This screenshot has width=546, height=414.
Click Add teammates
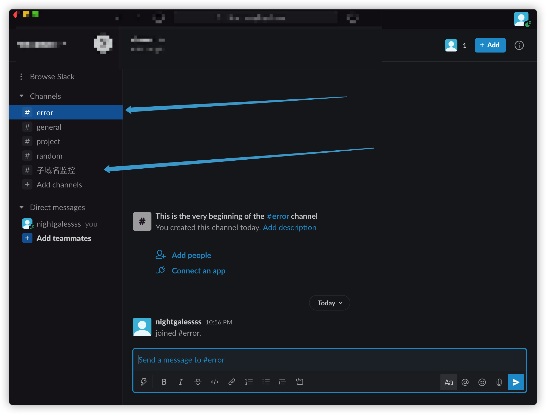tap(64, 238)
